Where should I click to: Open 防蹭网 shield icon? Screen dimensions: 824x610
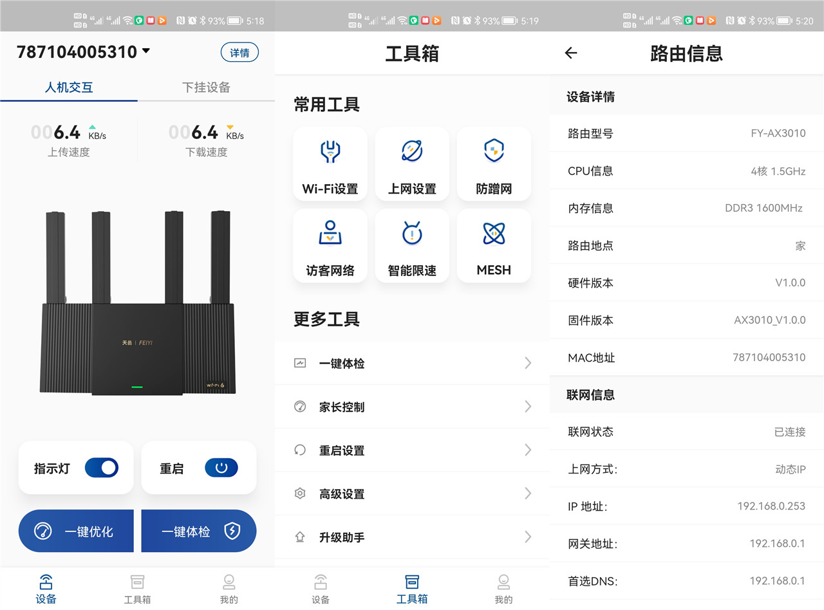494,151
